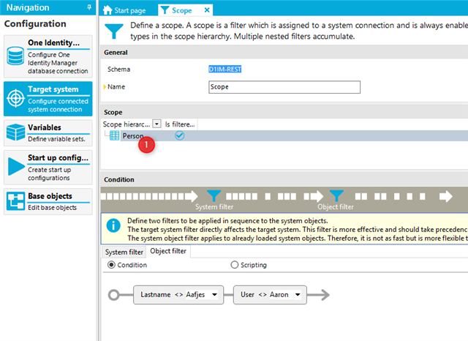Click the System filter label under funnel
This screenshot has width=468, height=341.
(x=214, y=207)
